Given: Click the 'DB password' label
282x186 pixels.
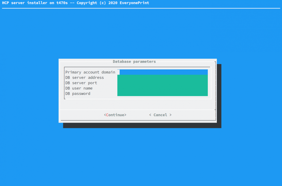Looking at the screenshot, I should (78, 94).
